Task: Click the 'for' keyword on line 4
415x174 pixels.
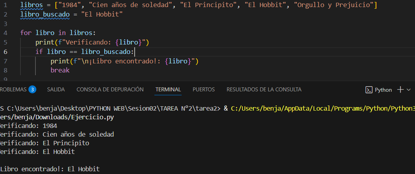Action: pos(26,33)
